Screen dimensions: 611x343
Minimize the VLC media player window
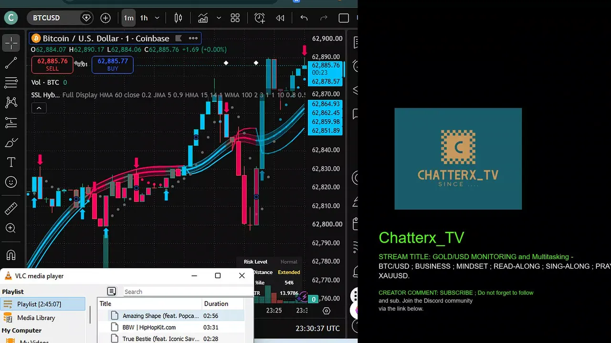click(194, 275)
